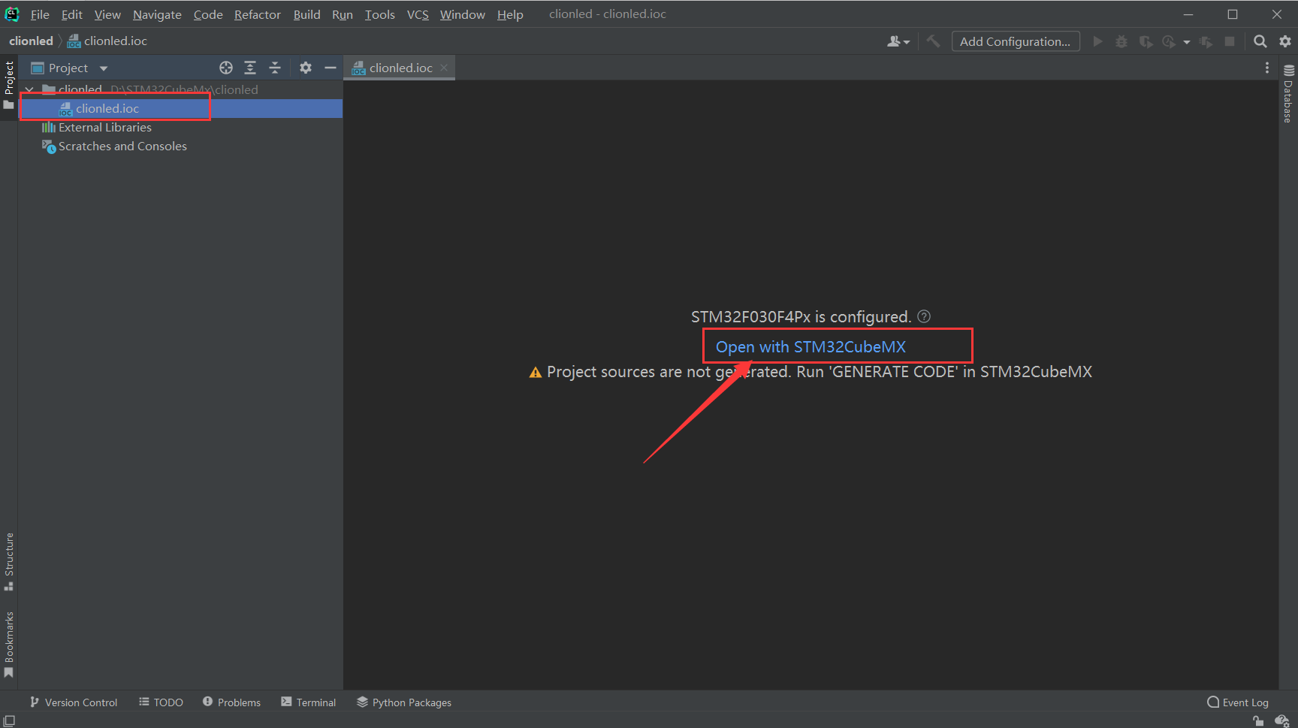Select External Libraries tree node
1298x728 pixels.
click(x=97, y=127)
